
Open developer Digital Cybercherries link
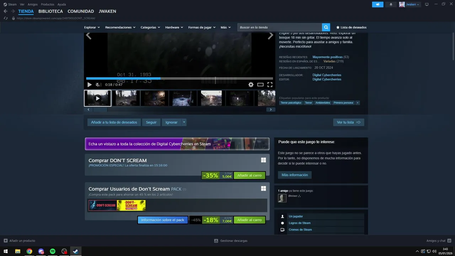[x=327, y=75]
